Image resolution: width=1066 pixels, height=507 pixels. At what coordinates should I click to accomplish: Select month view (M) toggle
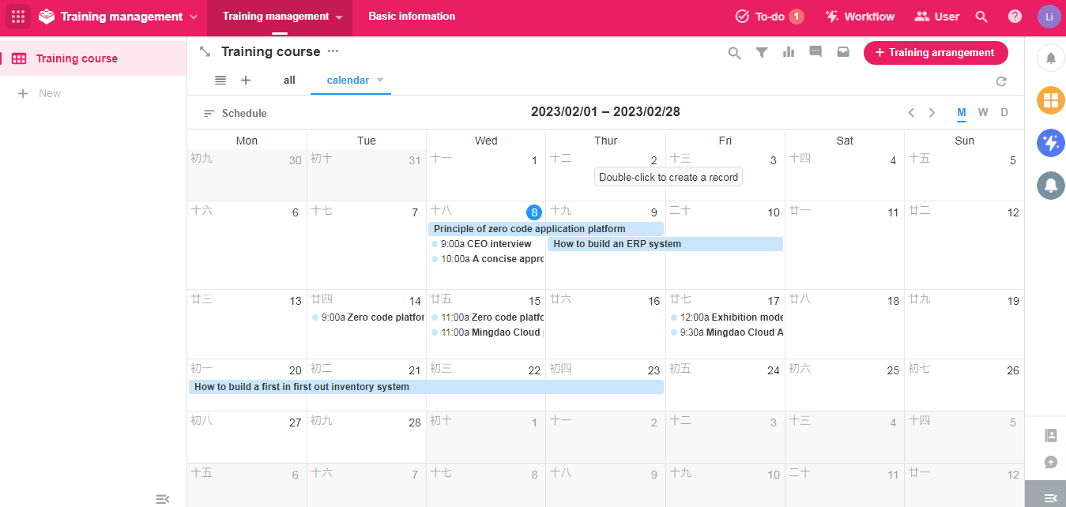pos(962,113)
